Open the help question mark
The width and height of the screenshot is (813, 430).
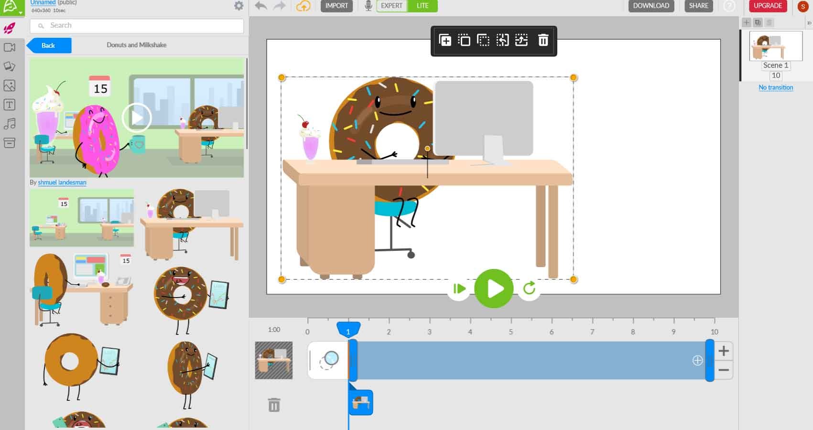tap(729, 6)
